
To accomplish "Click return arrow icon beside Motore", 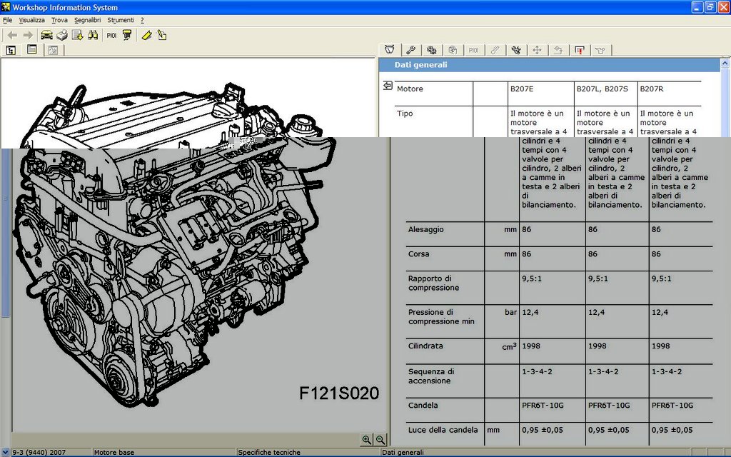I will [x=388, y=86].
